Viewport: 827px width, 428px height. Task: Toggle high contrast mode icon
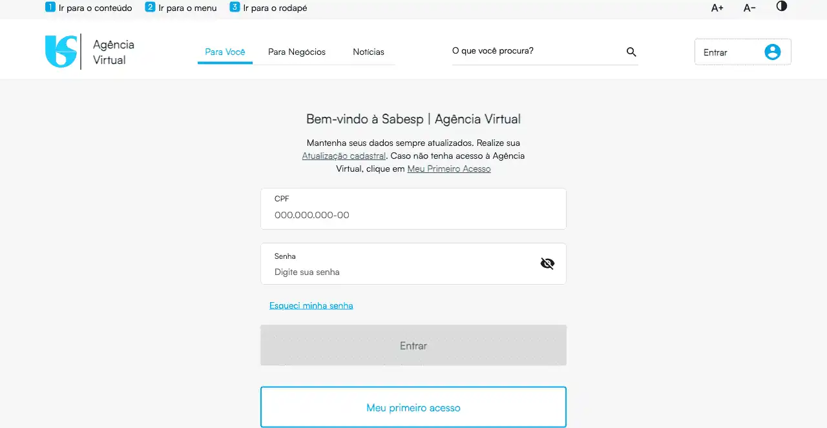pyautogui.click(x=782, y=6)
